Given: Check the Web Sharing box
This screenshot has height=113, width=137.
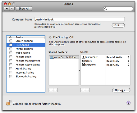Looking at the screenshot, I should (11, 53).
